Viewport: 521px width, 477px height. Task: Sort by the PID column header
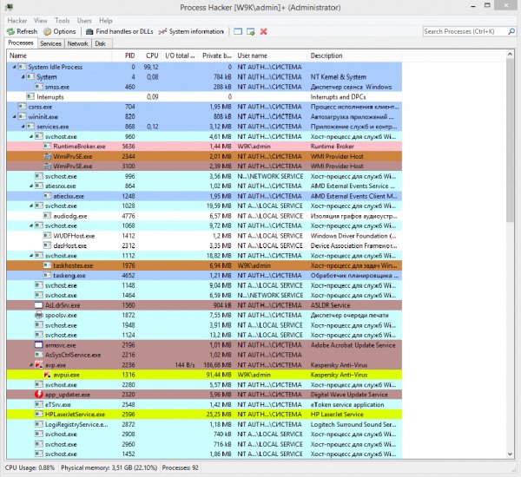point(125,56)
